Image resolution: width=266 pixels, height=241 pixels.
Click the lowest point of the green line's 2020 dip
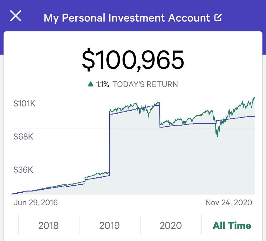(217, 136)
